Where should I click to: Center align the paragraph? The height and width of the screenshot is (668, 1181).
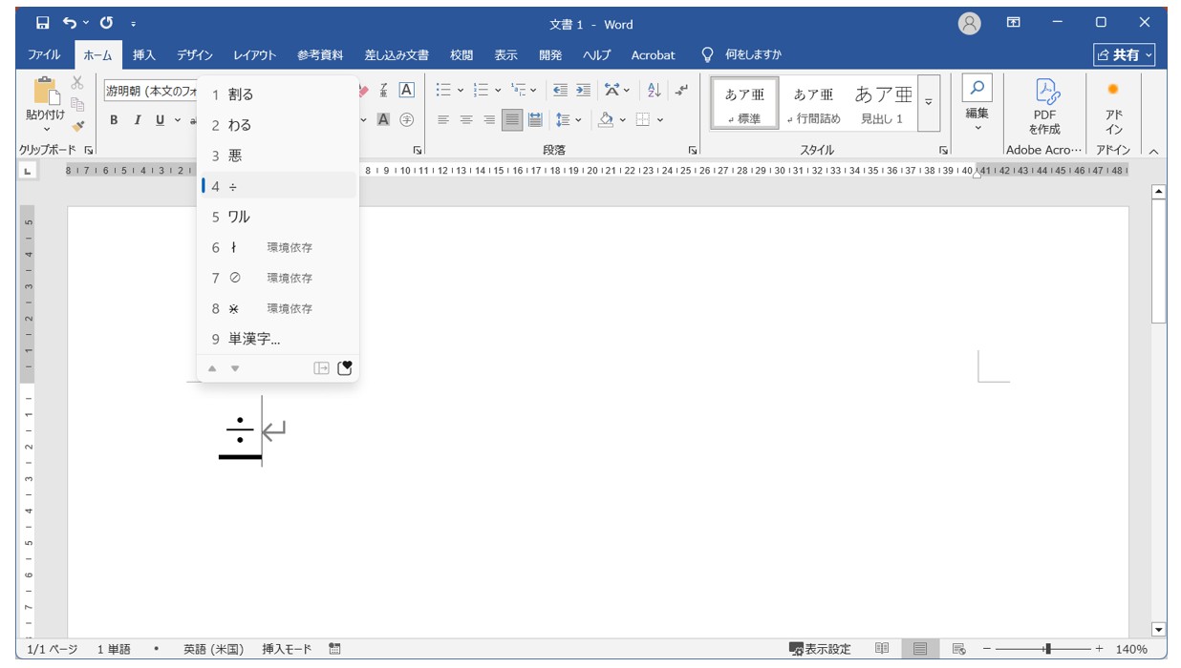(x=466, y=119)
